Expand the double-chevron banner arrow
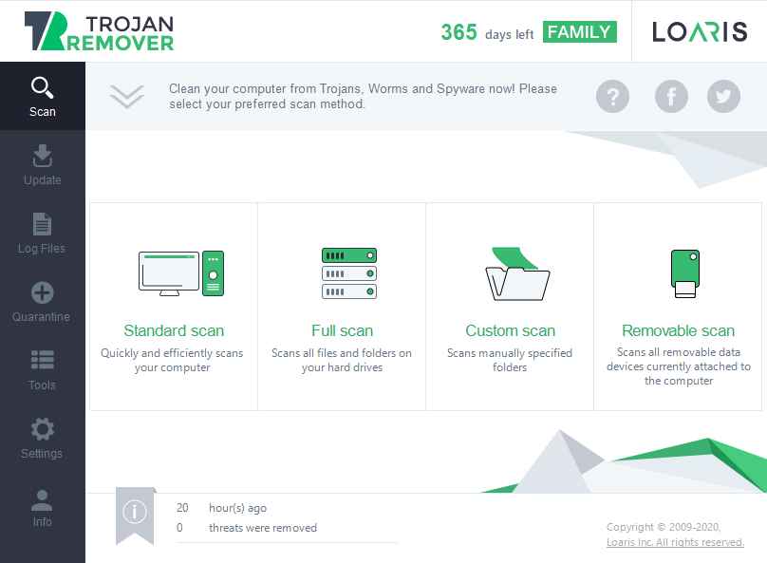 pos(126,96)
